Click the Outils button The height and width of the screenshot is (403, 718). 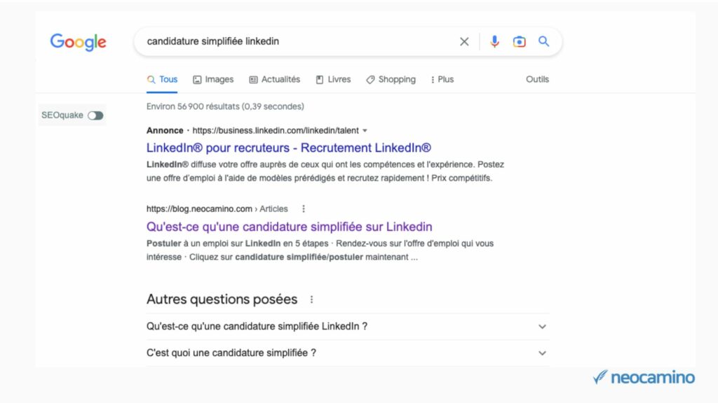(x=537, y=80)
